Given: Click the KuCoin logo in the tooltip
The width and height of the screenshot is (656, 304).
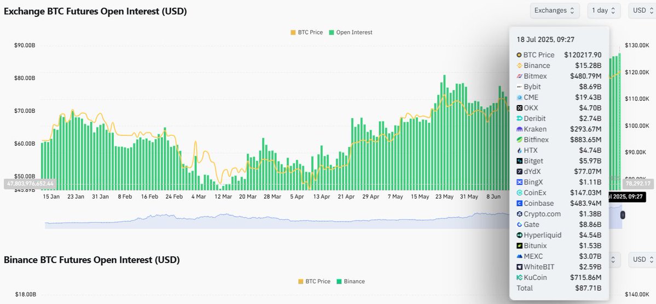Looking at the screenshot, I should point(519,277).
